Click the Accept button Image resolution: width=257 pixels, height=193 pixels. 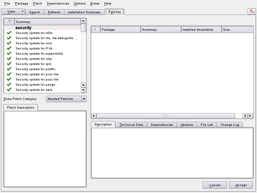(x=241, y=185)
